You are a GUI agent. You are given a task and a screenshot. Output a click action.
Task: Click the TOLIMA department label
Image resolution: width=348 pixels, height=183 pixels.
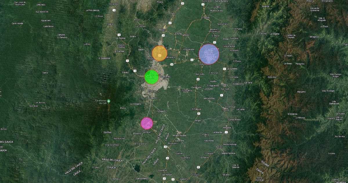coord(265,164)
